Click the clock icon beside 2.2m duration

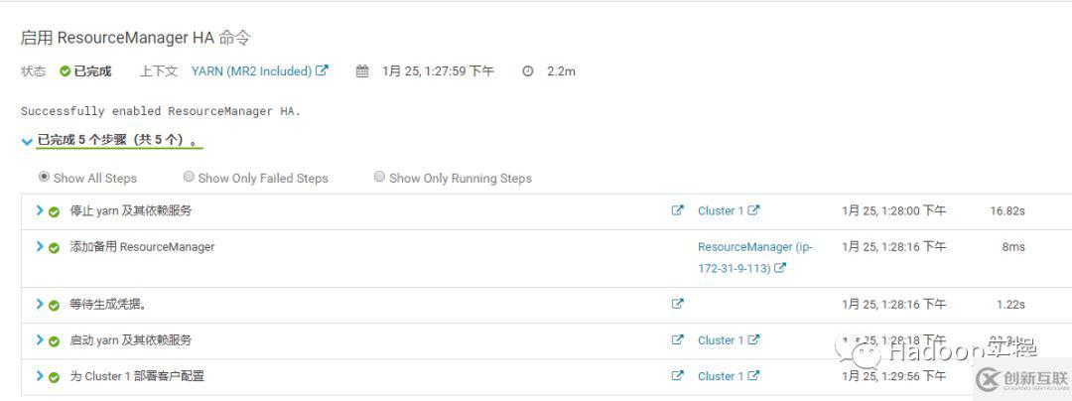527,71
